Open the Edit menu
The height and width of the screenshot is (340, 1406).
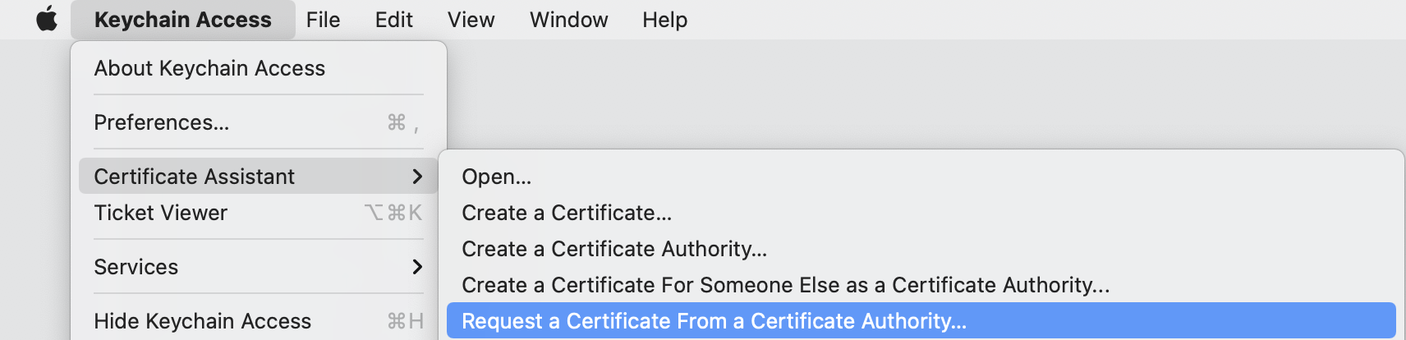(393, 20)
